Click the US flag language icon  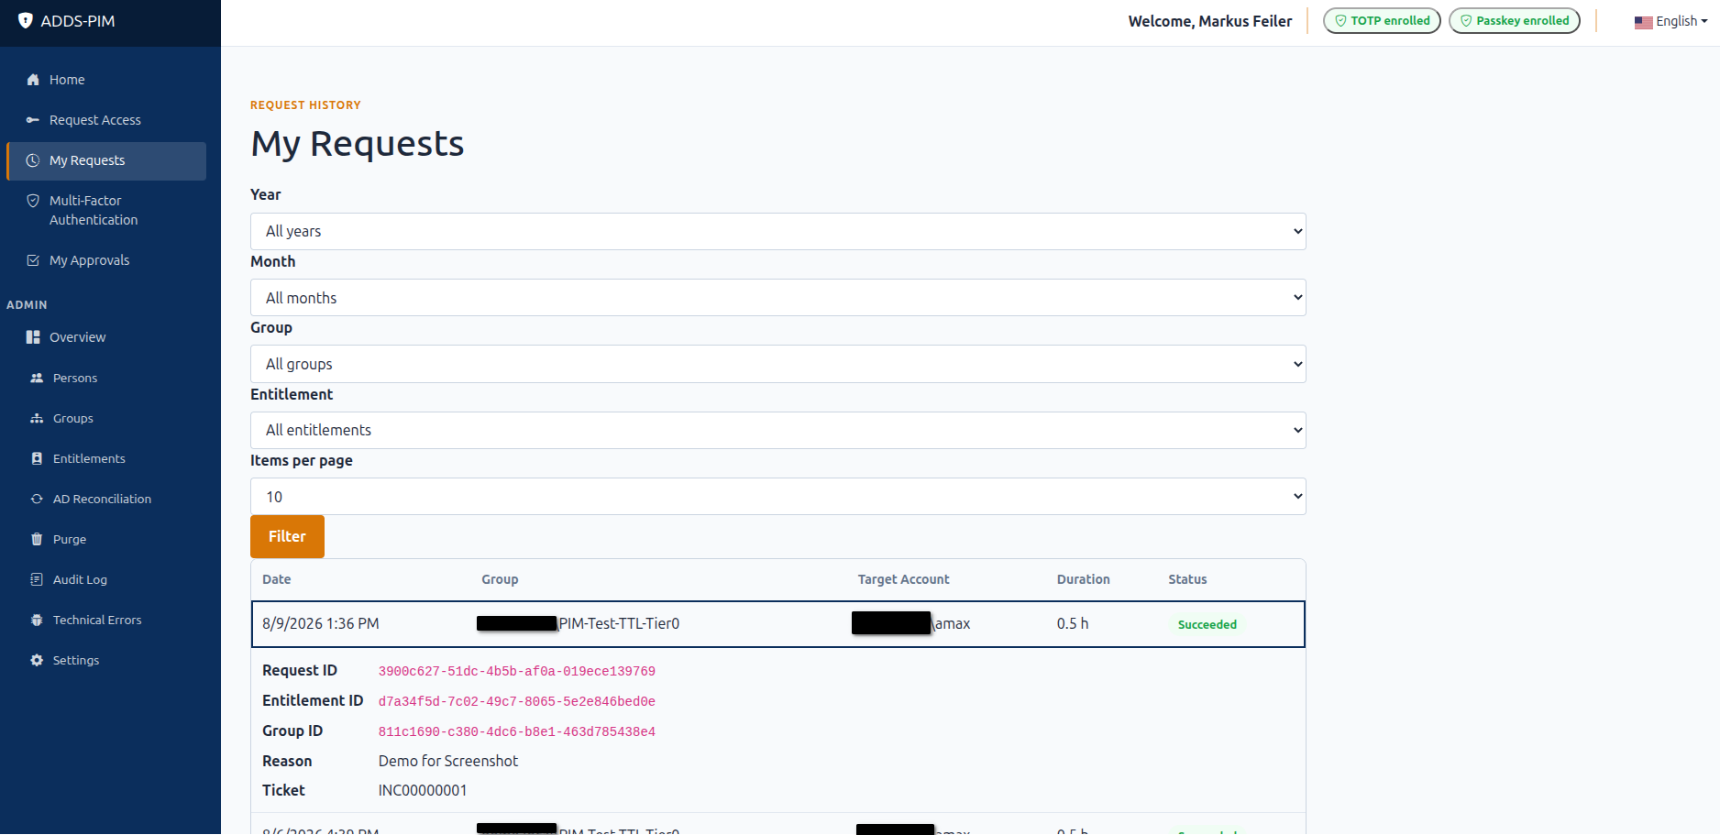click(x=1643, y=22)
